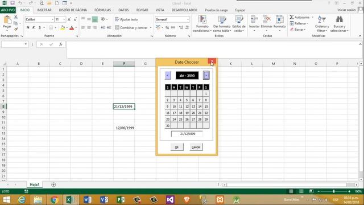Open the Rellenar fill menu

(299, 23)
